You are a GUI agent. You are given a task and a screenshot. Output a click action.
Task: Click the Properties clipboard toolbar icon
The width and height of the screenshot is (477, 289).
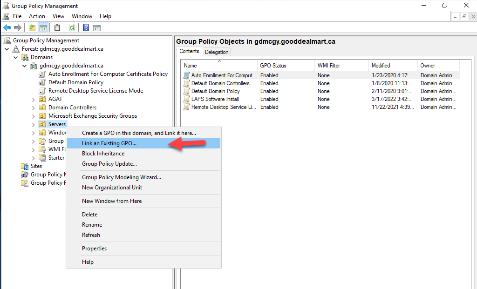pos(57,27)
